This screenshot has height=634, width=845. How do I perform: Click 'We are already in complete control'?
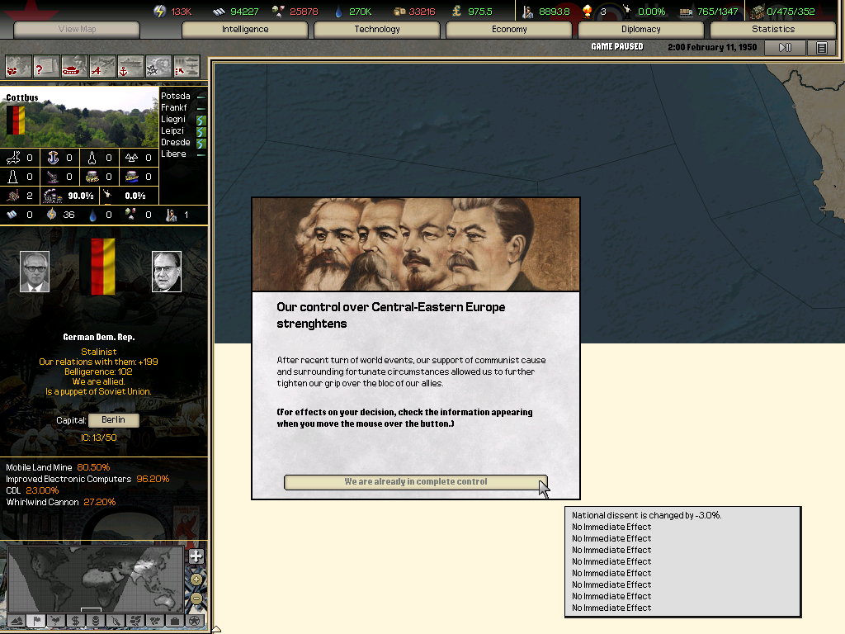415,482
